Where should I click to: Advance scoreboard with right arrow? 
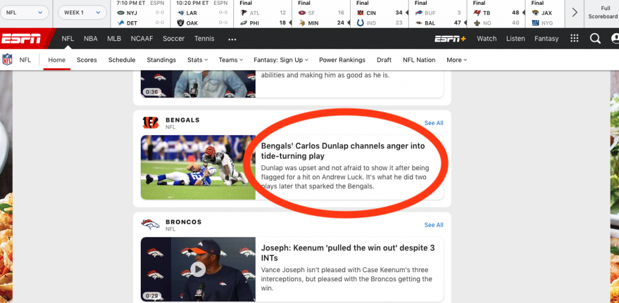coord(574,13)
